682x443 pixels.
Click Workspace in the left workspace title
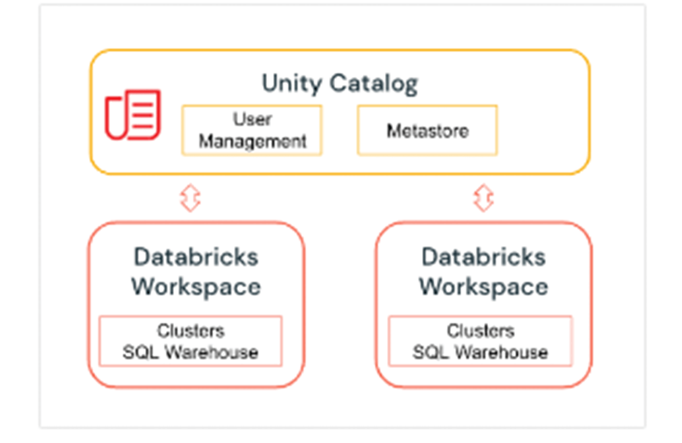pos(196,286)
